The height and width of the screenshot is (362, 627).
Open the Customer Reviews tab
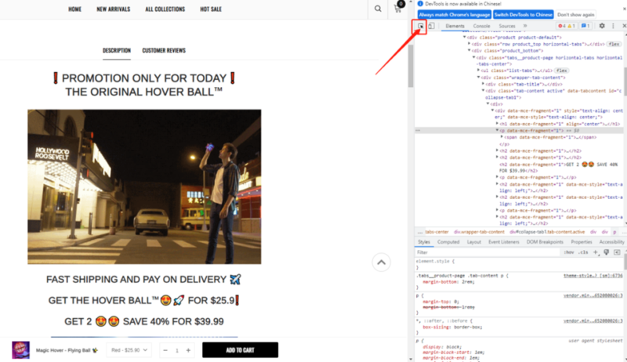164,50
